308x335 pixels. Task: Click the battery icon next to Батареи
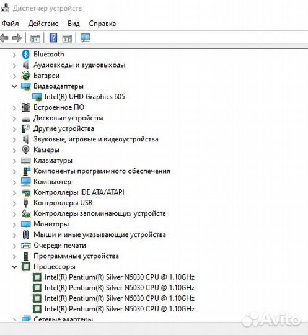point(25,76)
